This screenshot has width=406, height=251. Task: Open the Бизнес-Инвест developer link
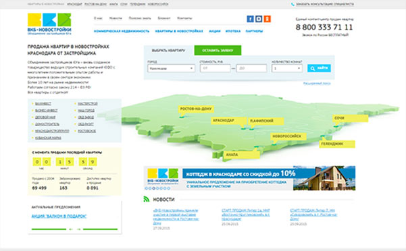click(46, 111)
